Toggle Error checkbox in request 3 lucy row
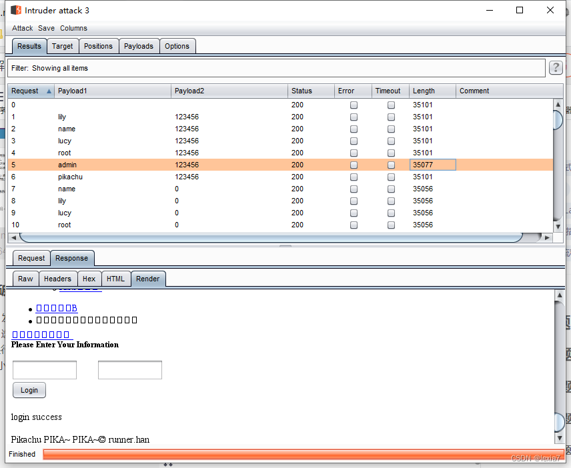Viewport: 571px width, 468px height. click(354, 141)
